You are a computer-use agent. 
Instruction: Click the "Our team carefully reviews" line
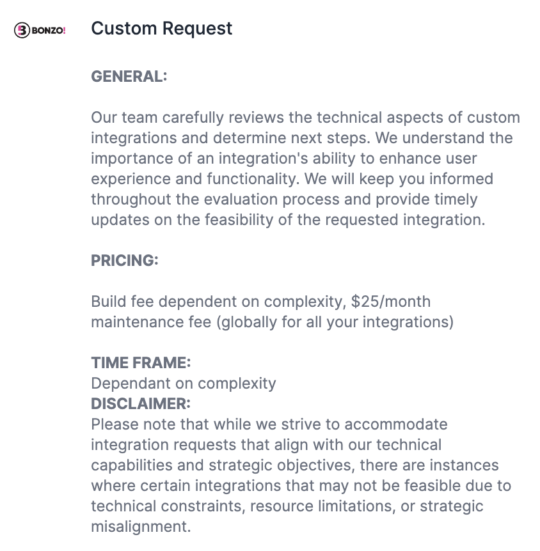pos(305,118)
